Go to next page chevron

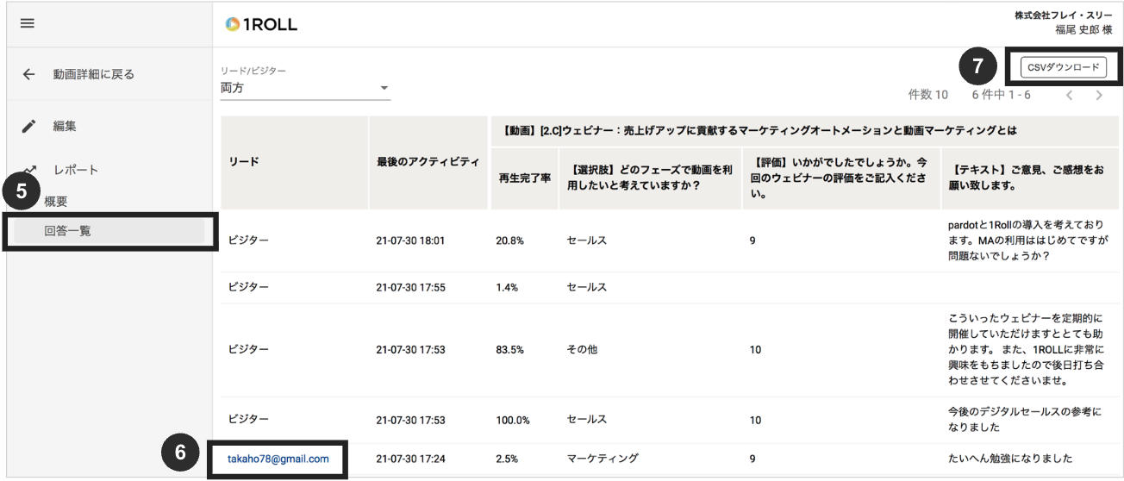[x=1099, y=95]
